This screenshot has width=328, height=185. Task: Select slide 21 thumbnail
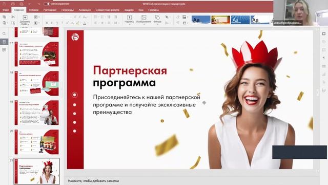(36, 171)
